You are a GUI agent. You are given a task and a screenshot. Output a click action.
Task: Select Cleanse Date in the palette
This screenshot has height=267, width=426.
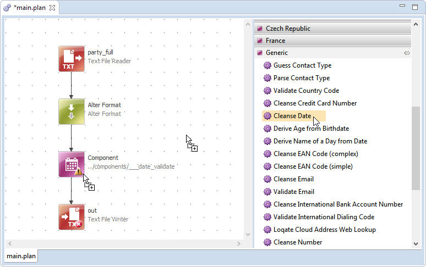tap(292, 116)
